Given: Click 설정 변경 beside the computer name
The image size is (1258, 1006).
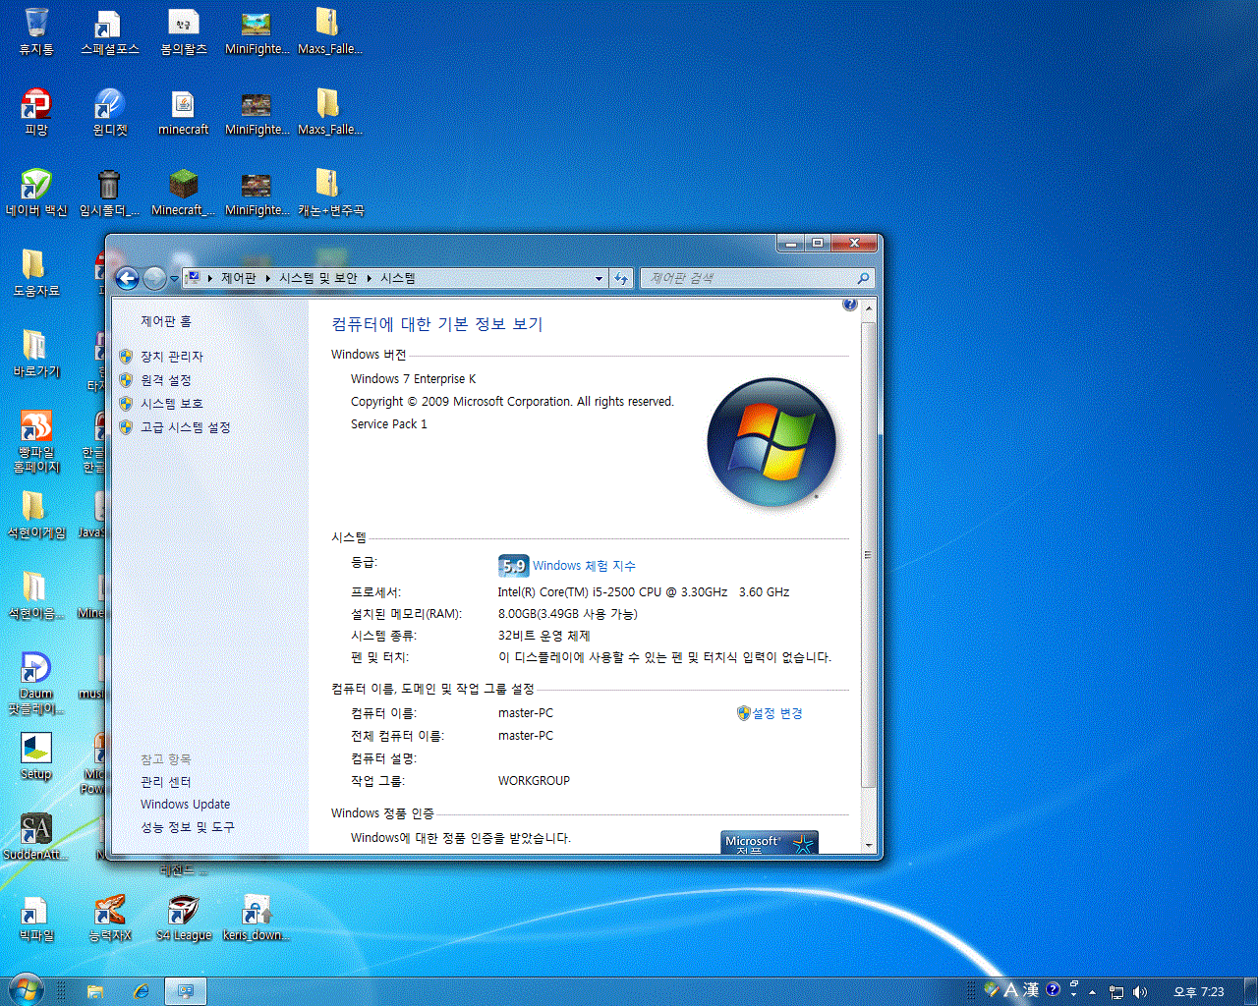Looking at the screenshot, I should click(x=777, y=713).
